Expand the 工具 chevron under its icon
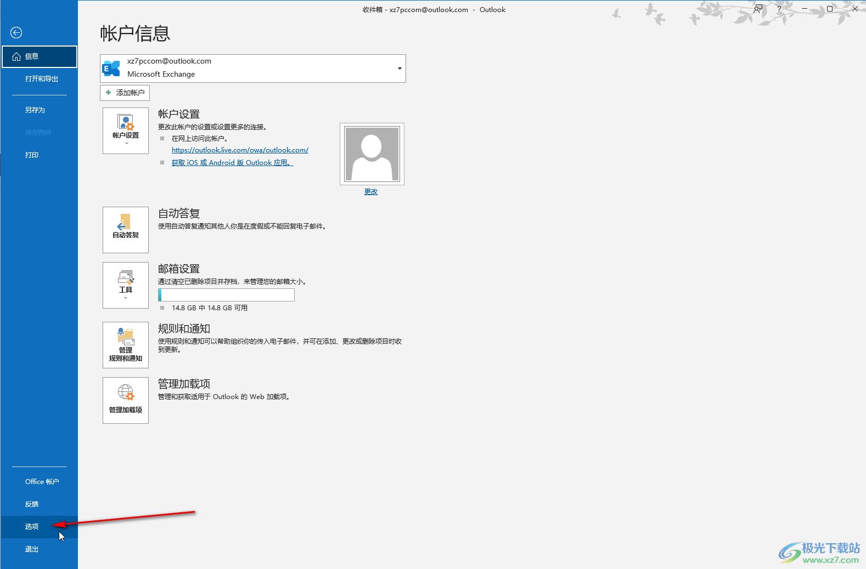866x569 pixels. tap(126, 298)
